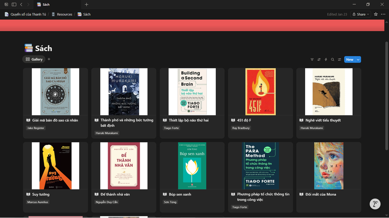Go back using the back arrow
This screenshot has width=389, height=218.
[21, 5]
